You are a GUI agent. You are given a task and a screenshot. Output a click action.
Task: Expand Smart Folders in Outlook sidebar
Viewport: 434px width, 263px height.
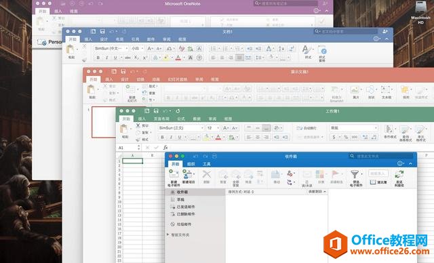[x=167, y=235]
